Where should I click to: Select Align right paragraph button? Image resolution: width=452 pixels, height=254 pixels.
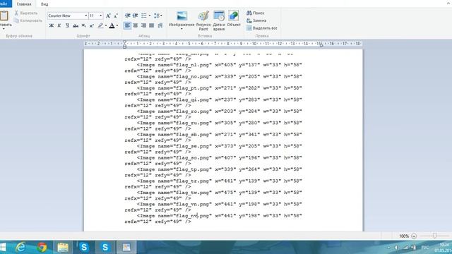pyautogui.click(x=143, y=25)
